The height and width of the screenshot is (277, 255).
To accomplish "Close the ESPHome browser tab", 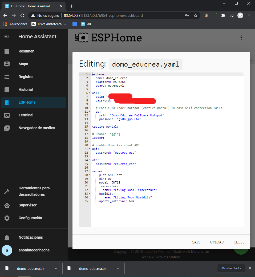I will (x=61, y=6).
